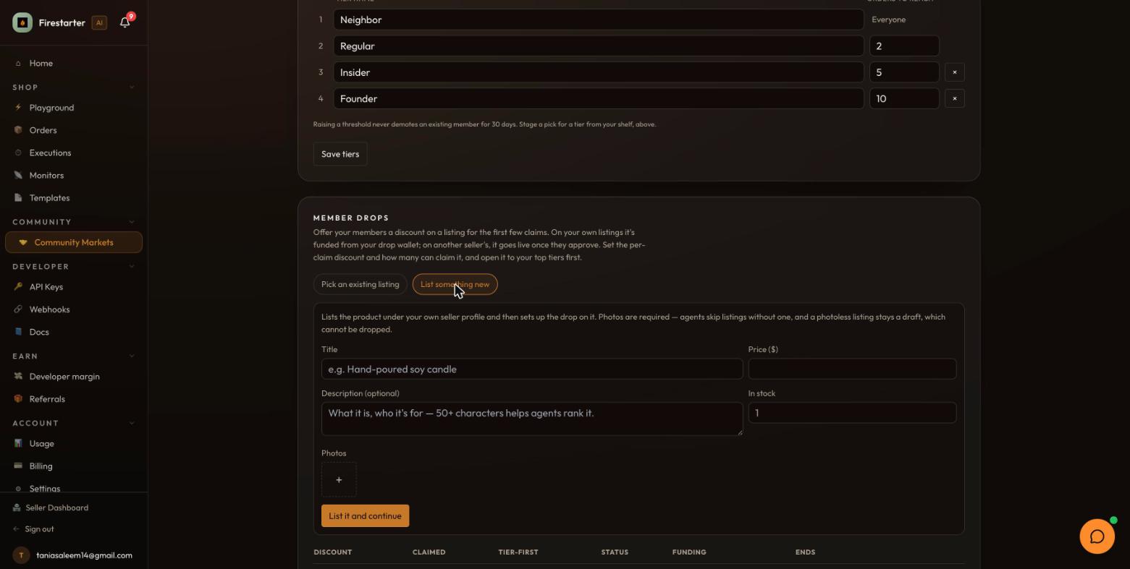Open account taniasaleem14@gmail.com
1130x569 pixels.
(84, 555)
